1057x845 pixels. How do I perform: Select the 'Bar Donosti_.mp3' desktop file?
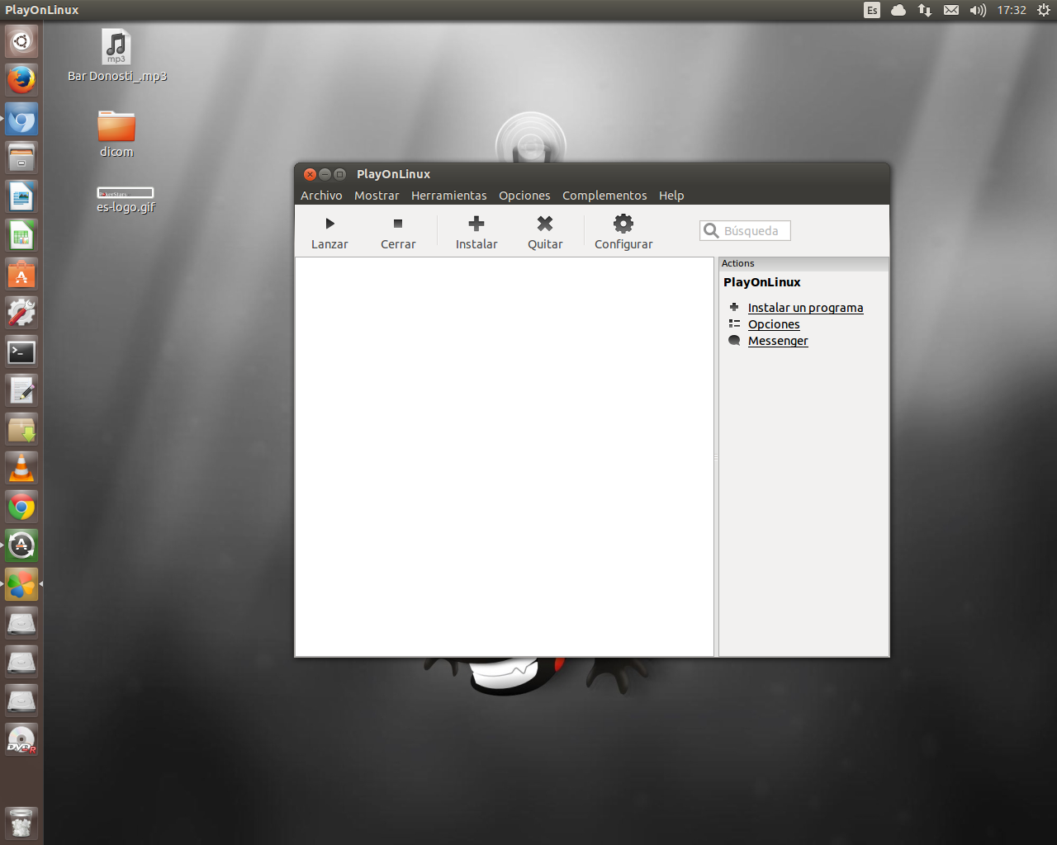point(116,56)
